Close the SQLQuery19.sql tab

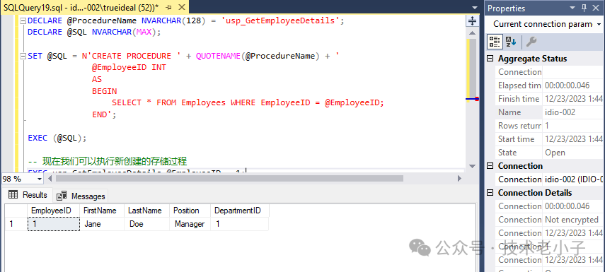pos(182,8)
